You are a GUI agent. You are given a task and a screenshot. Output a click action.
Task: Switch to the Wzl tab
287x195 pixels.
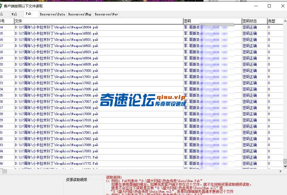click(x=14, y=14)
